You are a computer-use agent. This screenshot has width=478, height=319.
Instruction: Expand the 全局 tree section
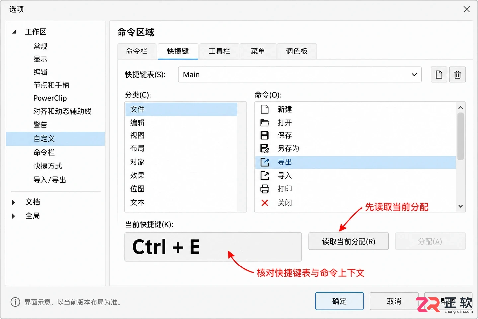pyautogui.click(x=13, y=216)
